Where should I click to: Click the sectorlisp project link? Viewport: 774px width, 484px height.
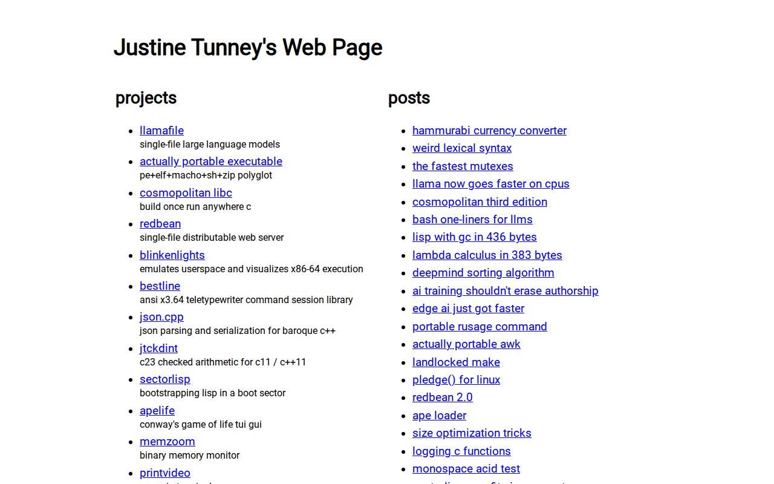[164, 379]
